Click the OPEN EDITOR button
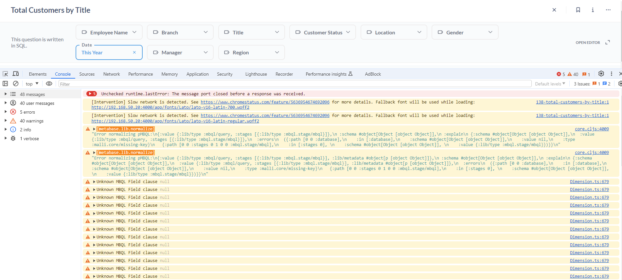The image size is (622, 280). point(588,43)
